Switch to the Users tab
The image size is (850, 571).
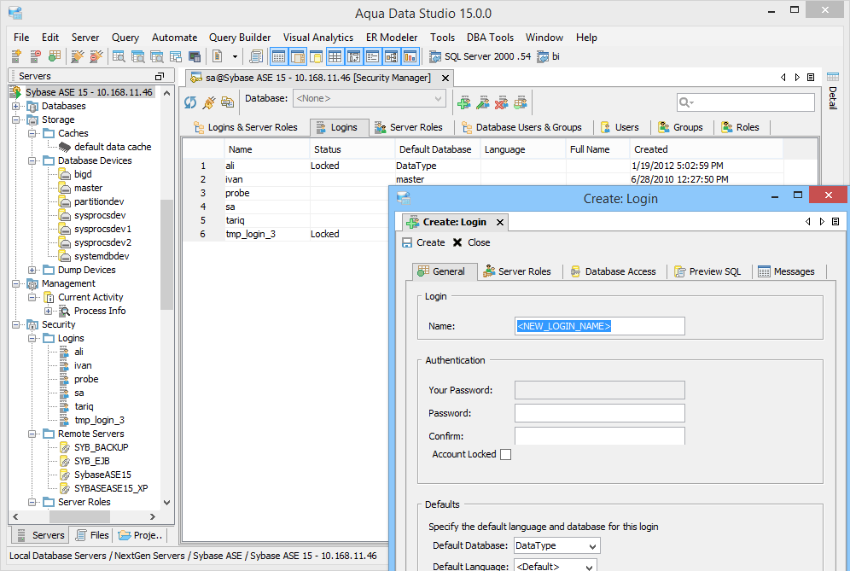pos(620,127)
